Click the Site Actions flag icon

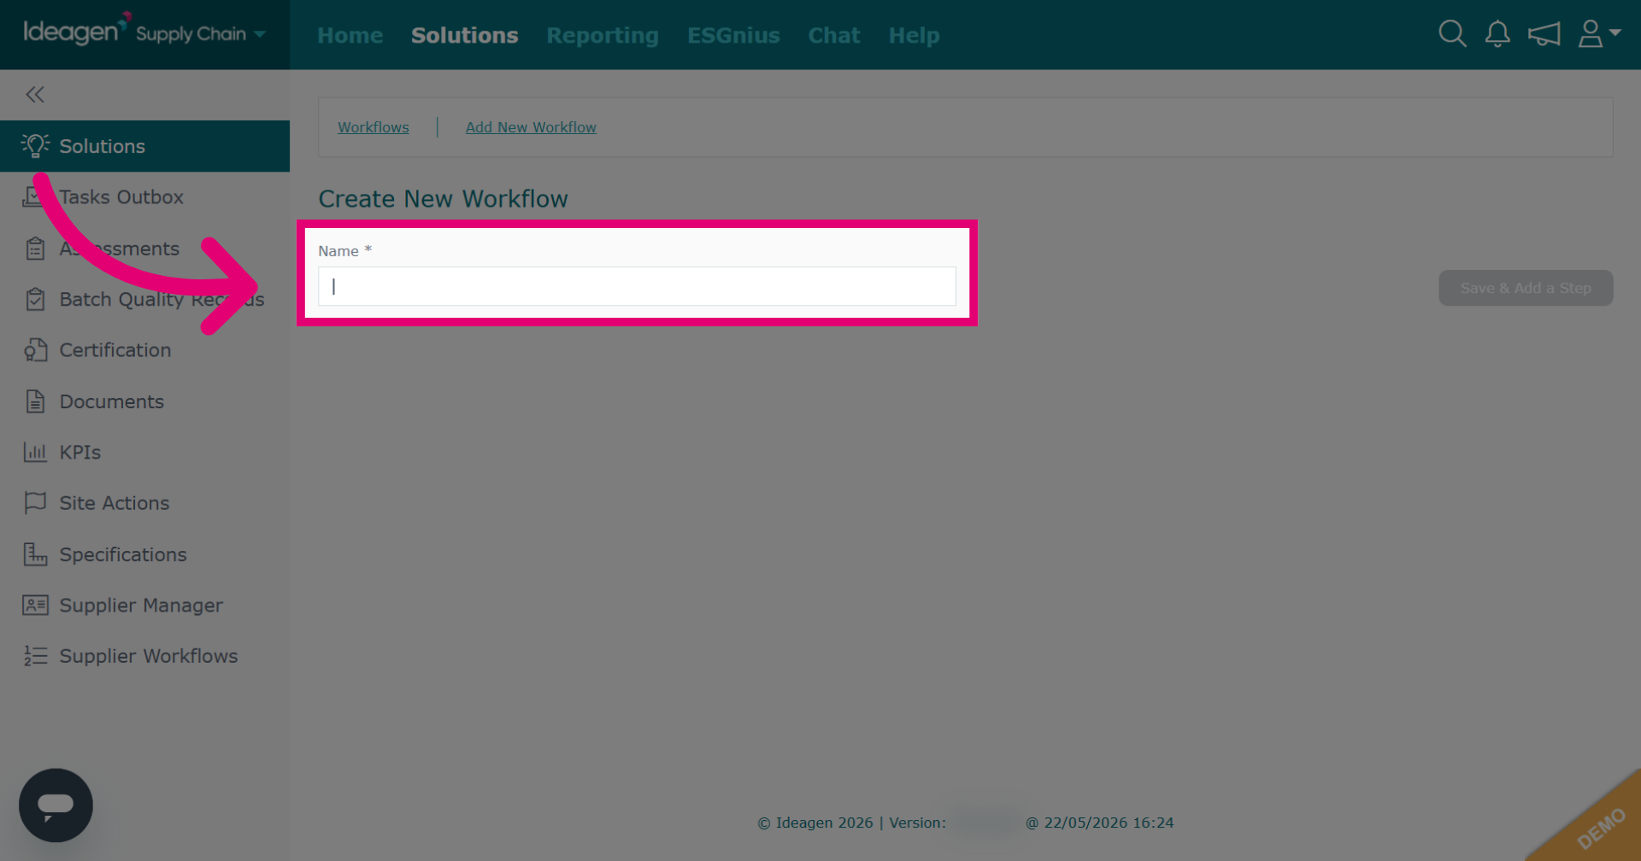click(x=35, y=503)
